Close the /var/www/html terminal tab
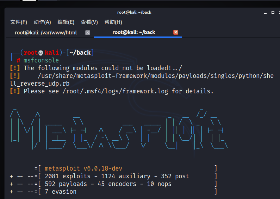Screen dimensions: 280x199 88,32
